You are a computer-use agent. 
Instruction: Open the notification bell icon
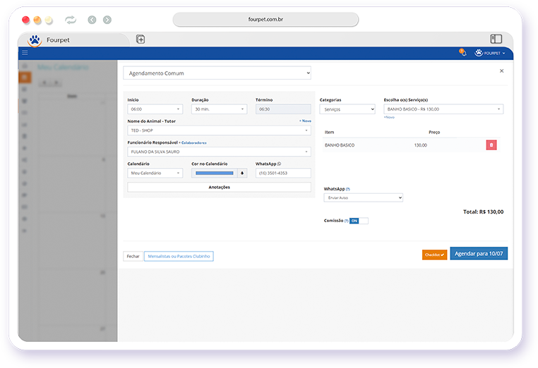point(463,52)
